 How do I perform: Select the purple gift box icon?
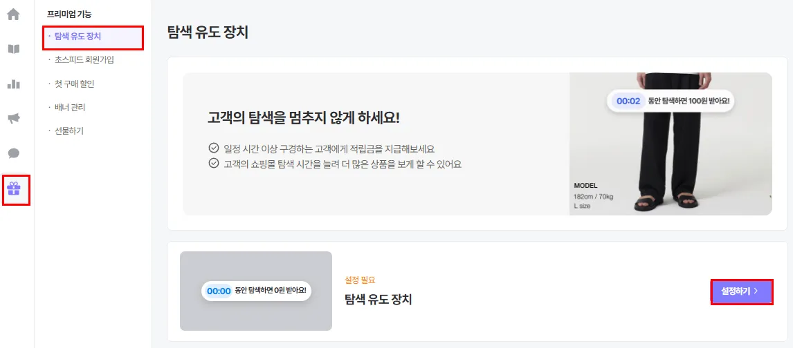[14, 189]
